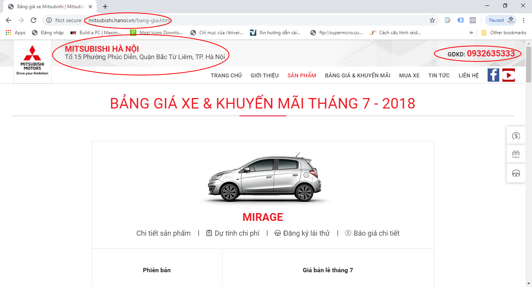
Task: Open the MUA XE menu item
Action: click(x=409, y=75)
